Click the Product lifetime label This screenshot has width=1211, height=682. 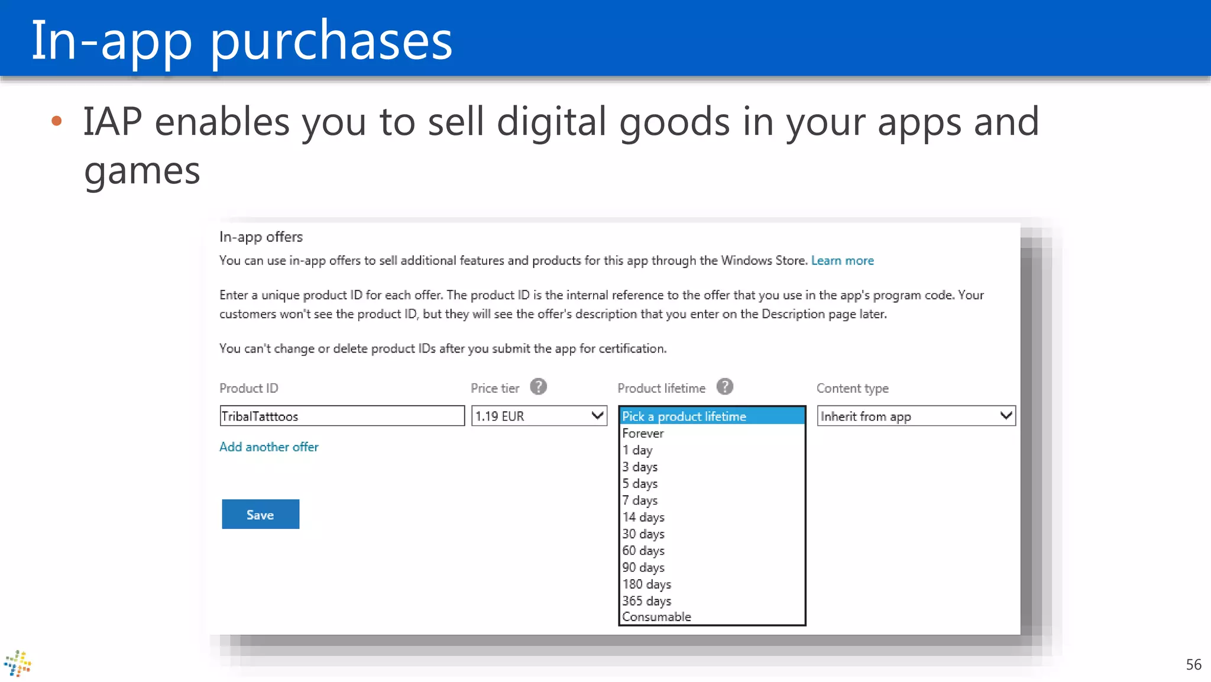661,388
